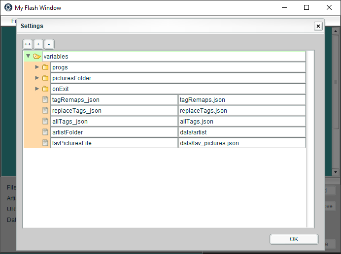
Task: Click the open folder icon beside variables
Action: [x=37, y=56]
